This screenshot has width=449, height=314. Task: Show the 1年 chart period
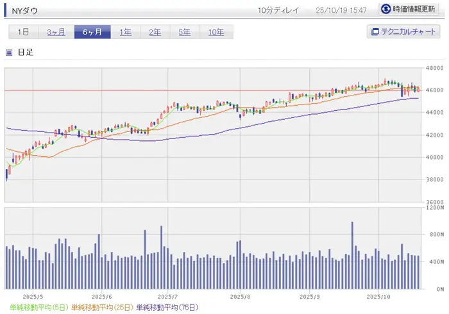126,32
